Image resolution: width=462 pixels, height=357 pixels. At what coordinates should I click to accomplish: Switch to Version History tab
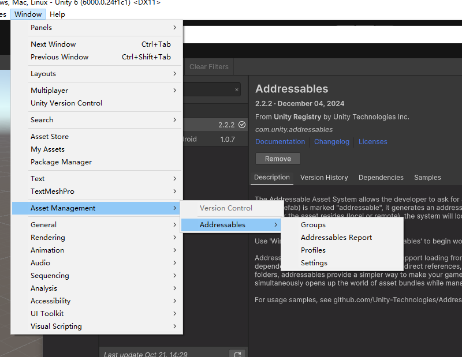click(324, 178)
